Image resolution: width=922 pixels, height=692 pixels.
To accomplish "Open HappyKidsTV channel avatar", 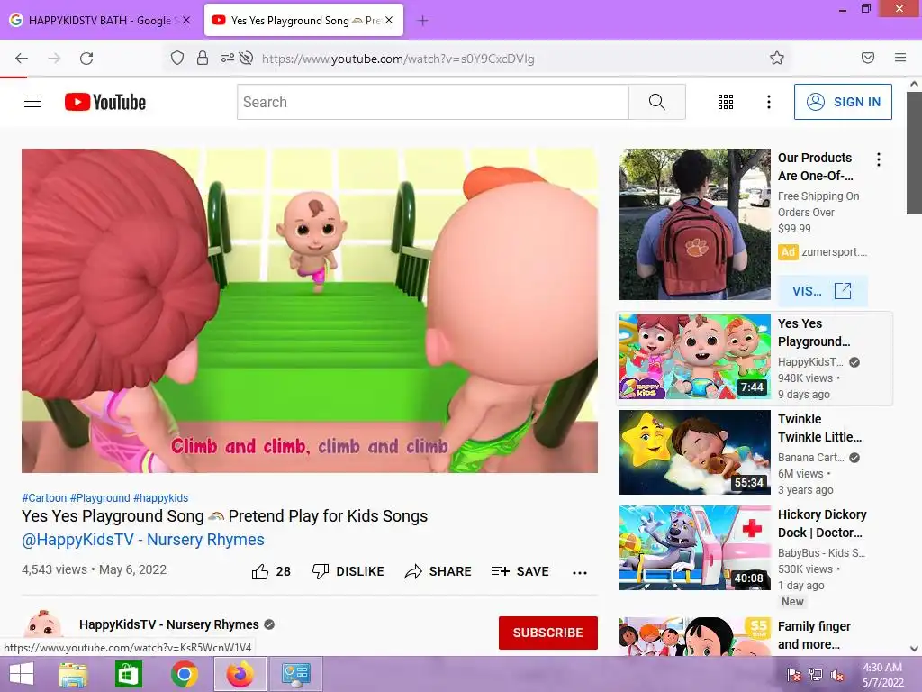I will pyautogui.click(x=43, y=625).
